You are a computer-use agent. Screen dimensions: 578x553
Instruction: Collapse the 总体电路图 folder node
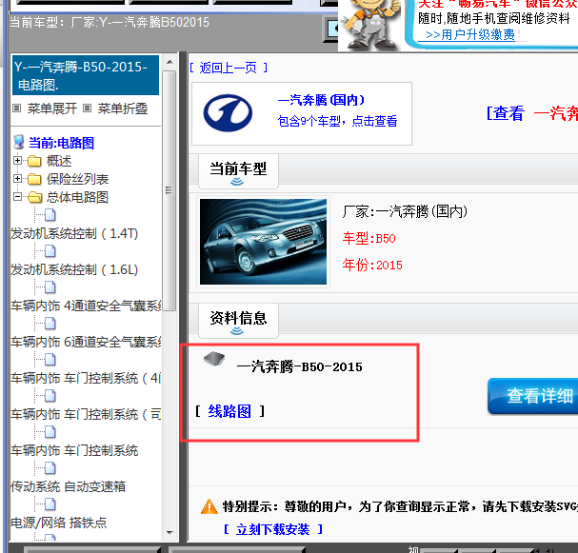[17, 197]
